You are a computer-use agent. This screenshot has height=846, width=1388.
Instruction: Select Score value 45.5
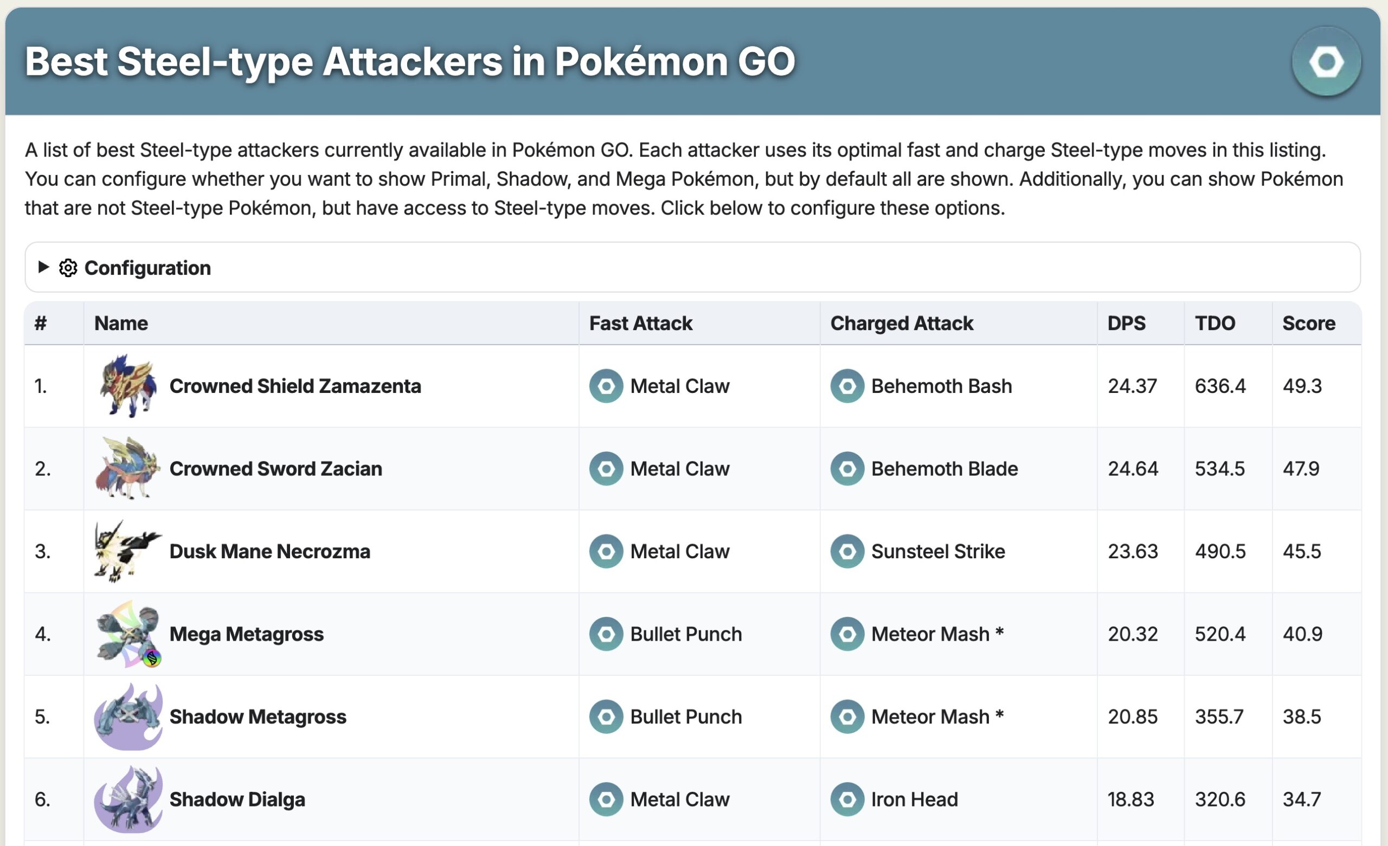pyautogui.click(x=1302, y=551)
